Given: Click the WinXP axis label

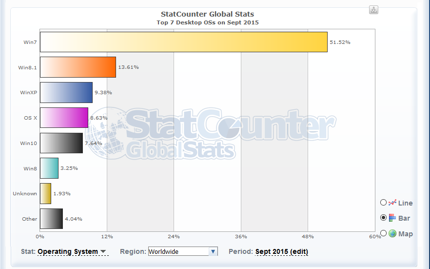Looking at the screenshot, I should [x=28, y=92].
